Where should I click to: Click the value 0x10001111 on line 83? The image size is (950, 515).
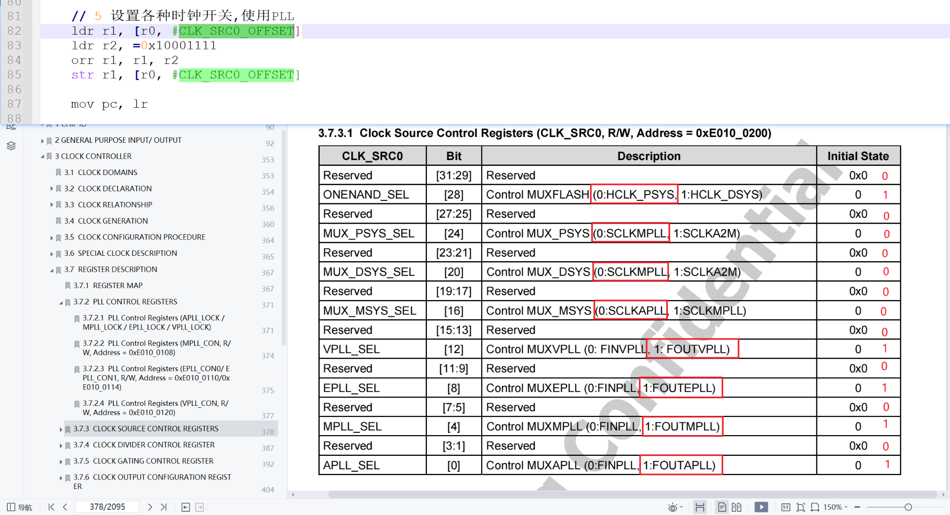[x=178, y=46]
